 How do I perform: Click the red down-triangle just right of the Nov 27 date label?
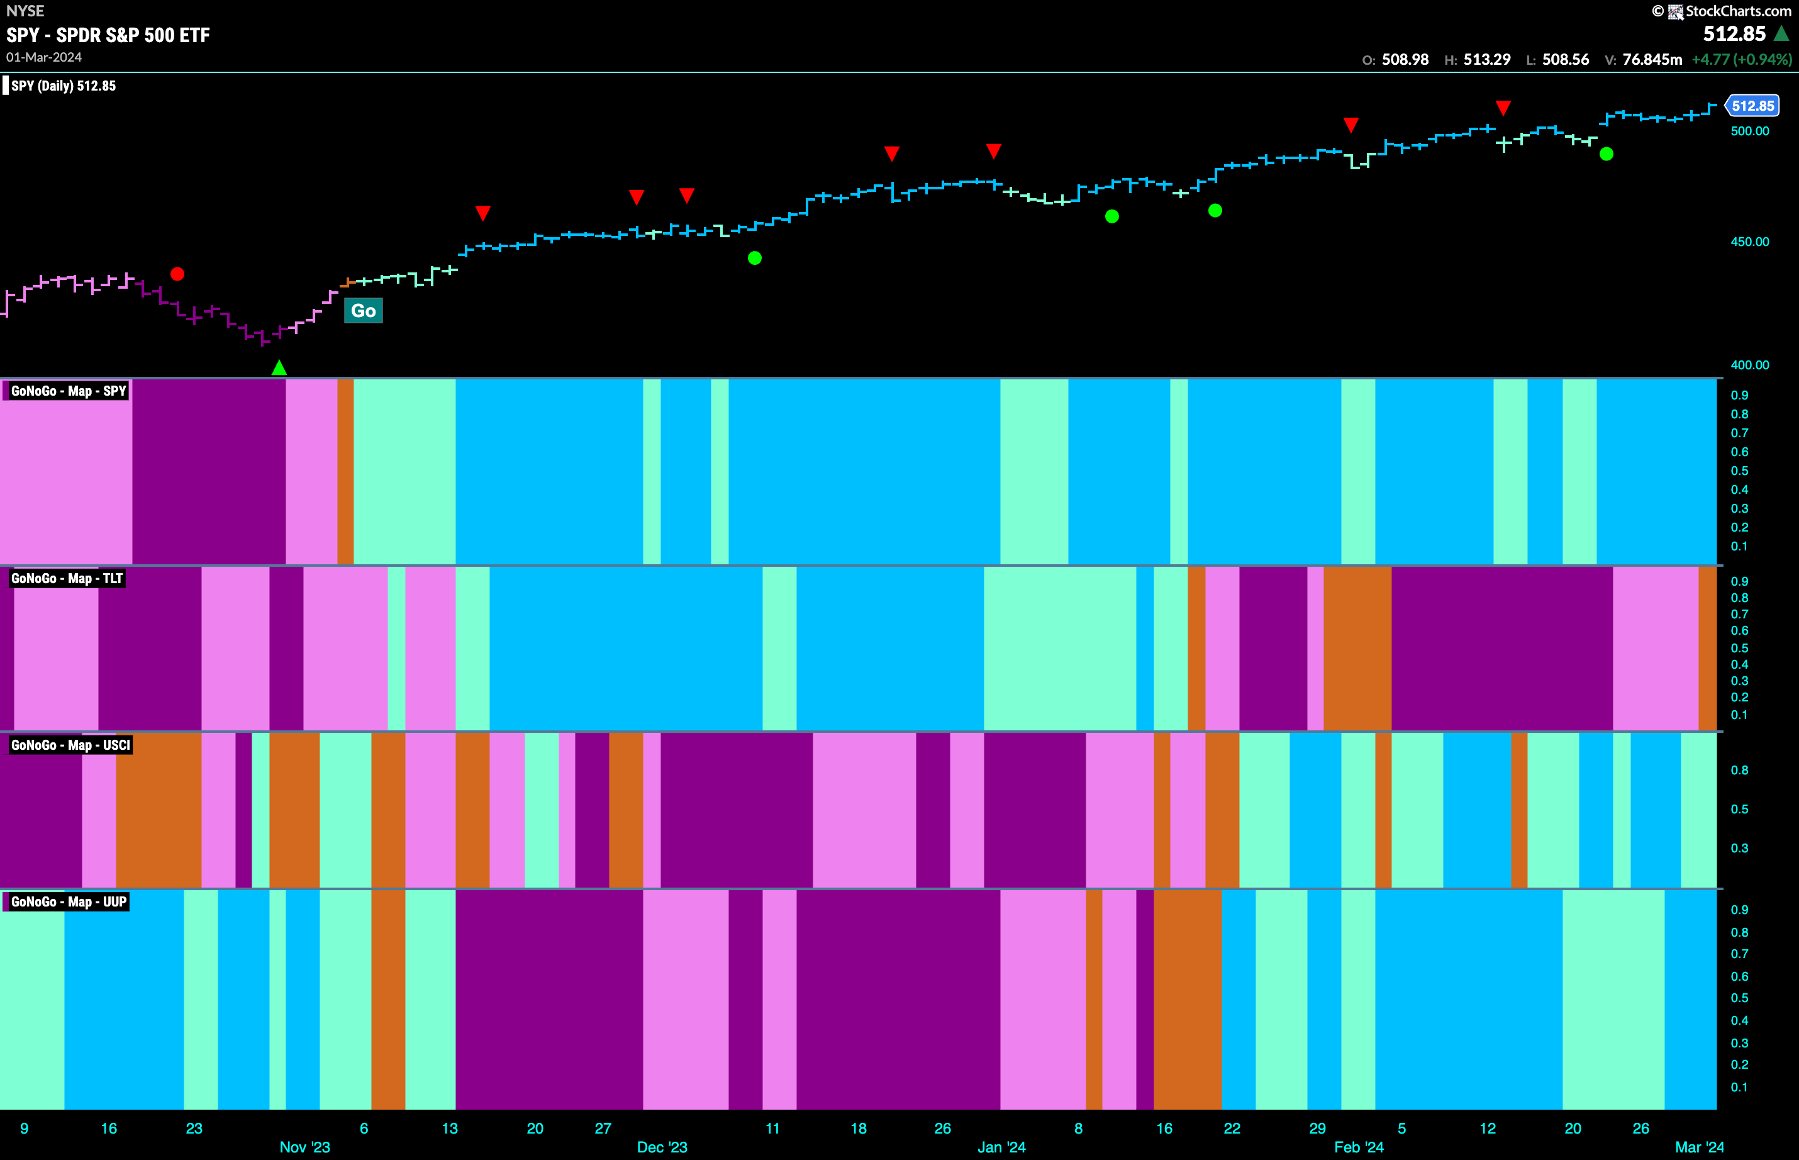click(x=637, y=198)
